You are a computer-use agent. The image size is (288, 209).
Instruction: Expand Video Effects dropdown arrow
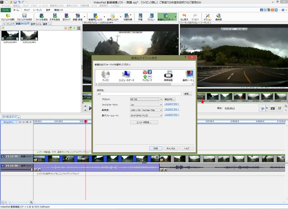tap(104, 17)
